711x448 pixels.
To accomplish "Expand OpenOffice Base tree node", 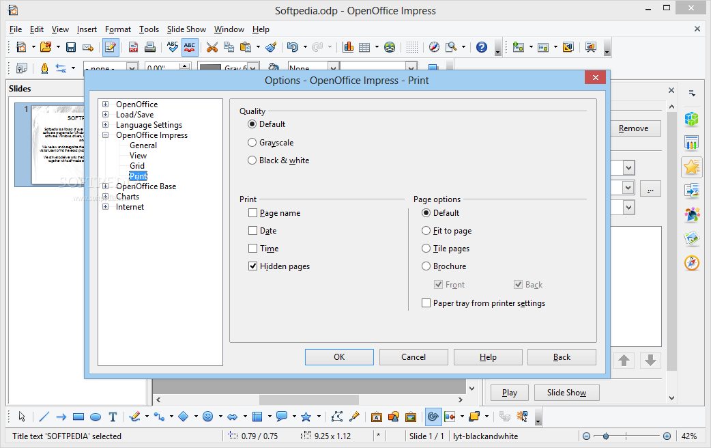I will (105, 186).
